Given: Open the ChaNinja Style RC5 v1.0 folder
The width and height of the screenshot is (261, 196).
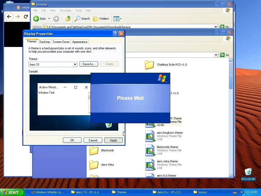Looking at the screenshot, I should pyautogui.click(x=149, y=65).
